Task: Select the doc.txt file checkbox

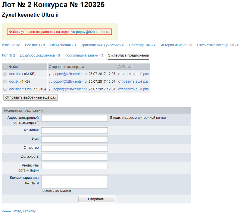Action: [5, 81]
